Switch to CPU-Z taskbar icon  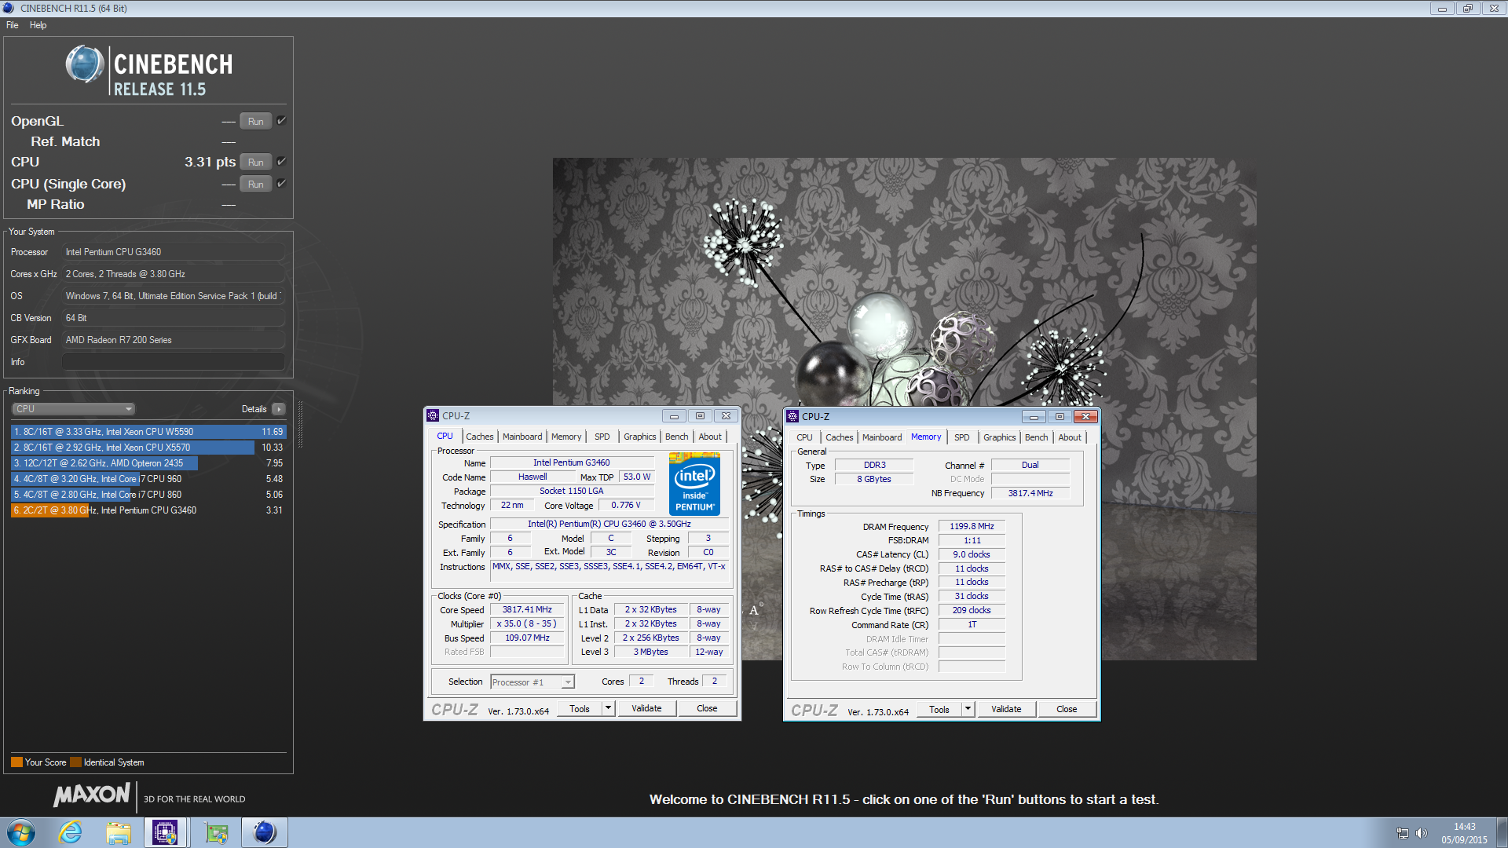pos(165,832)
